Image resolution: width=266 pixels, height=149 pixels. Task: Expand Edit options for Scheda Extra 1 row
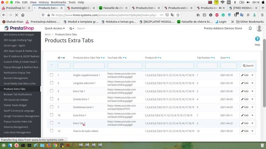pos(252,99)
